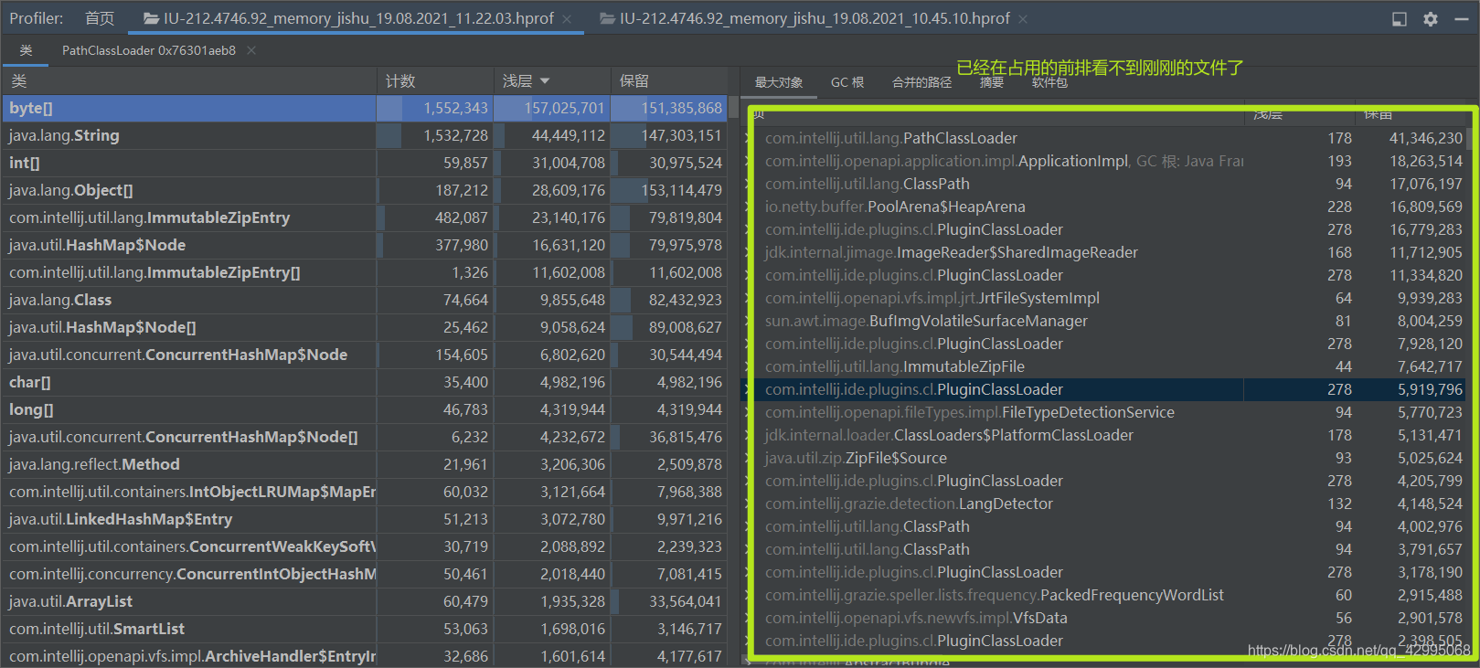Click folder icon of 11.22.03.hprof tab

point(152,19)
